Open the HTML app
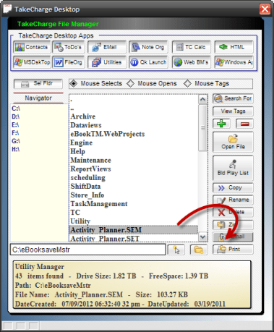Image resolution: width=274 pixels, height=332 pixels. coord(234,47)
